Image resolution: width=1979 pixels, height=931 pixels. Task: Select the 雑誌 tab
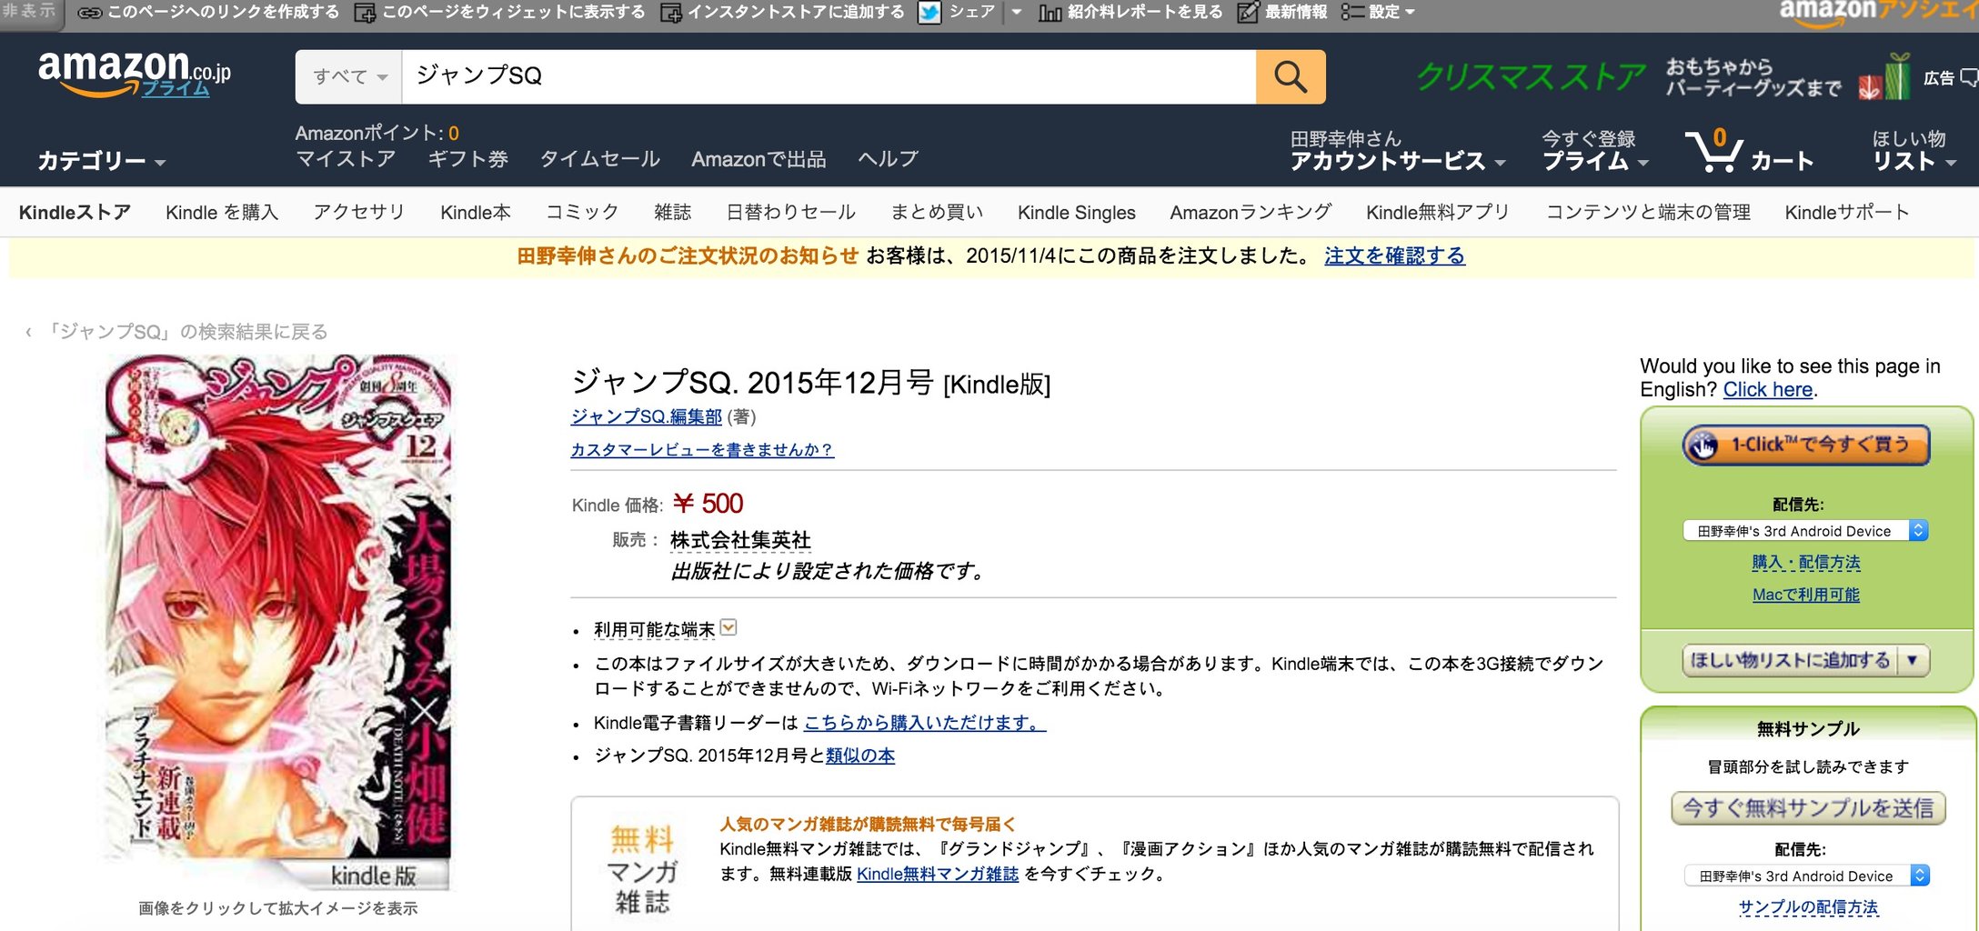pos(672,213)
